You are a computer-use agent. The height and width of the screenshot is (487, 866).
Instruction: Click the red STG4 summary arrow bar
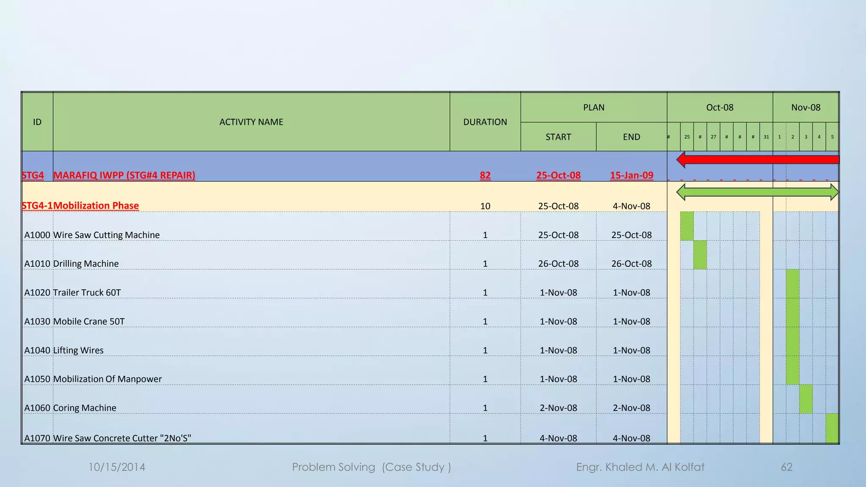point(758,159)
